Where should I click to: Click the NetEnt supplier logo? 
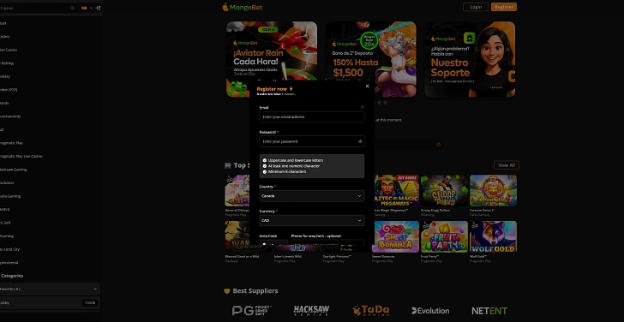tap(489, 311)
